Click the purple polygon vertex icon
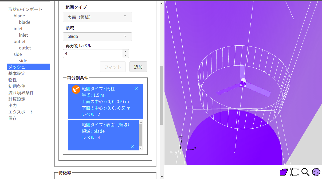 [316, 172]
